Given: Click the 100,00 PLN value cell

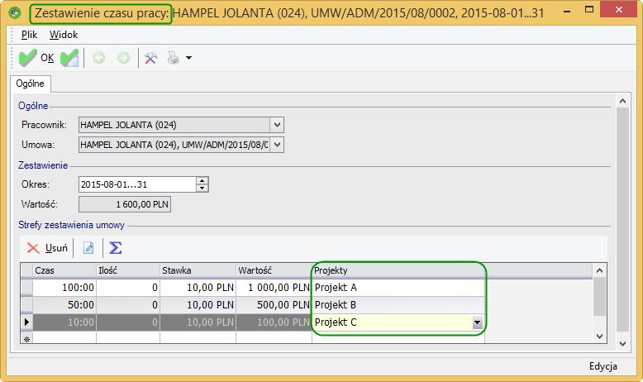Looking at the screenshot, I should point(274,322).
